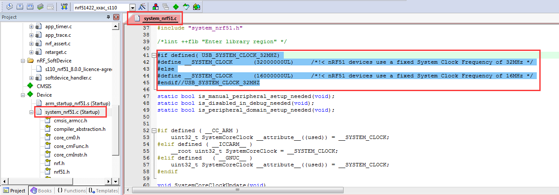Click the Rebuild all target files icon
The width and height of the screenshot is (559, 195).
[x=30, y=7]
